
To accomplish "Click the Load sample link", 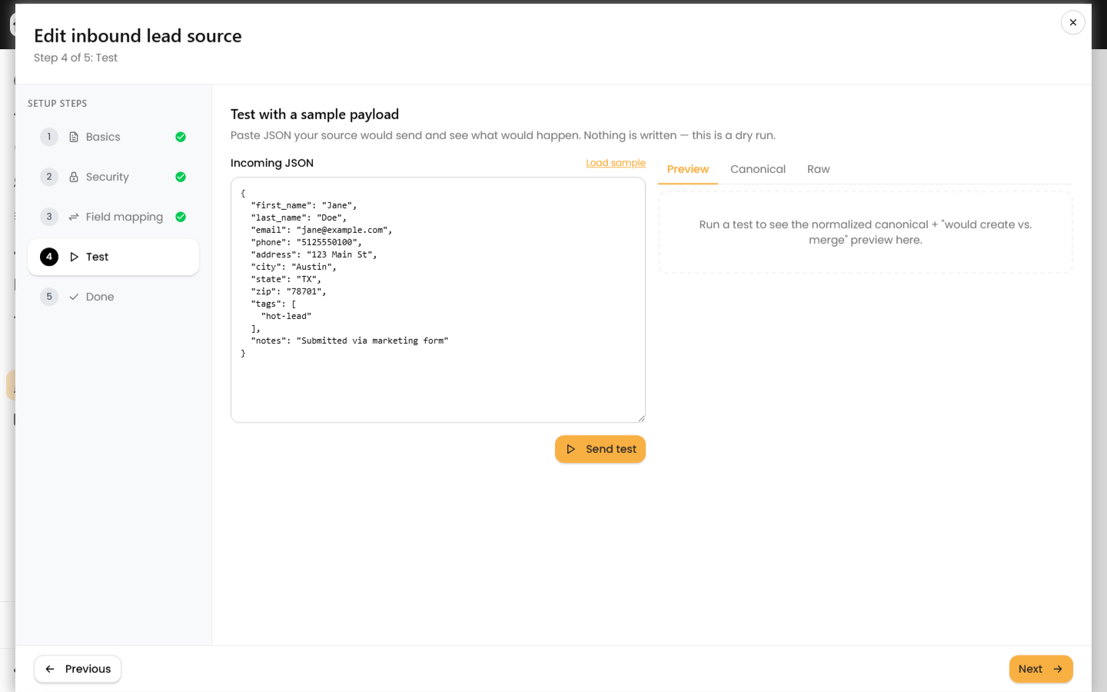I will pos(616,163).
